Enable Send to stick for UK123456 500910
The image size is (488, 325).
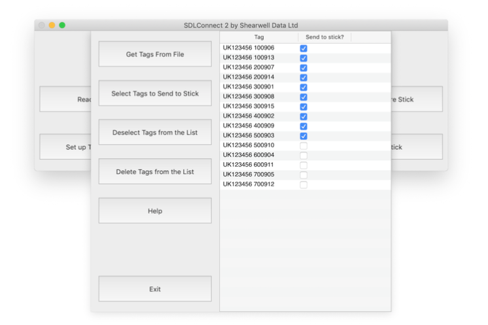(x=304, y=146)
